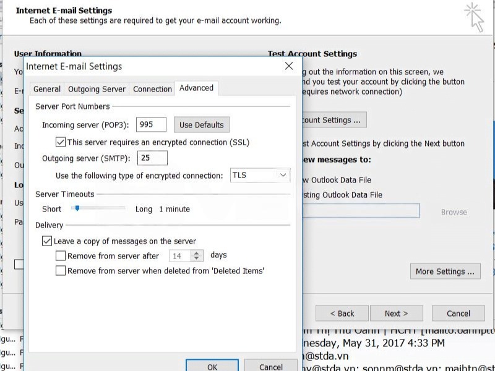This screenshot has width=495, height=371.
Task: Adjust the Server Timeouts slider handle
Action: (77, 208)
